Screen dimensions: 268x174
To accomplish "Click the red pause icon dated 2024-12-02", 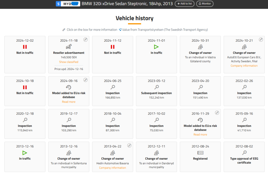I will 25,47.
